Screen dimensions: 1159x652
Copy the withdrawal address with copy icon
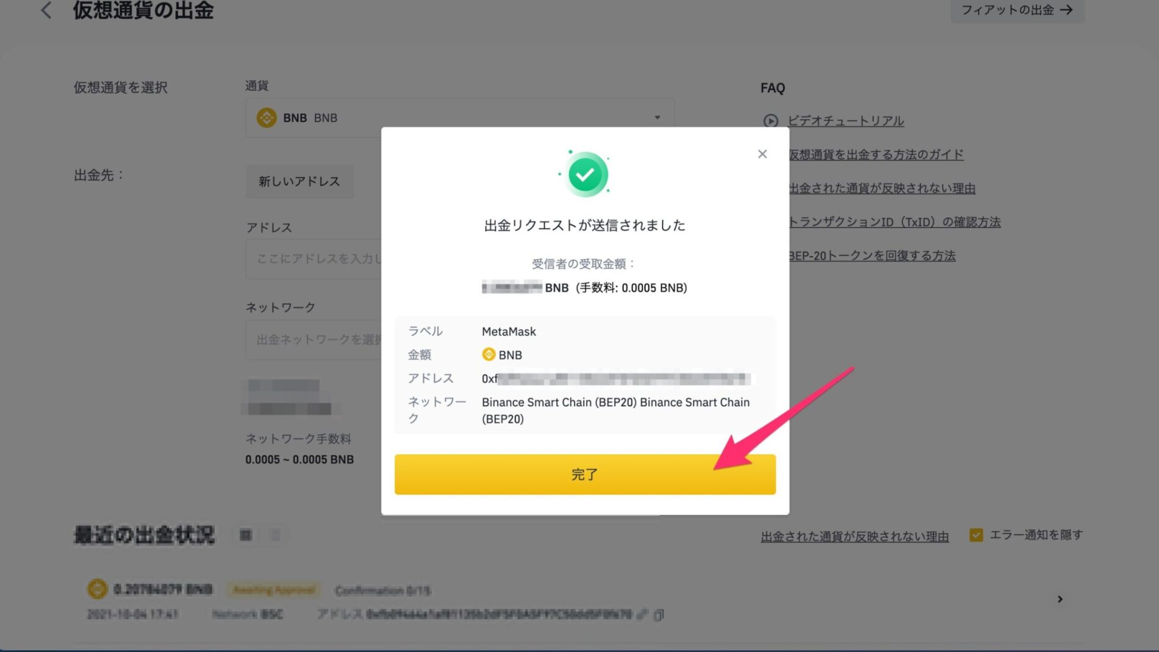click(x=659, y=615)
